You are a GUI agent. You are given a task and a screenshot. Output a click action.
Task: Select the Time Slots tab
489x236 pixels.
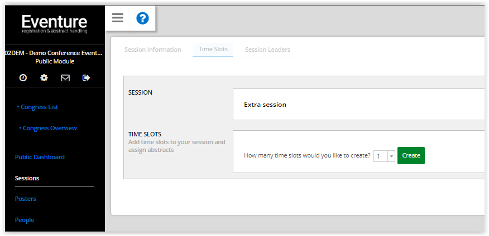[213, 50]
